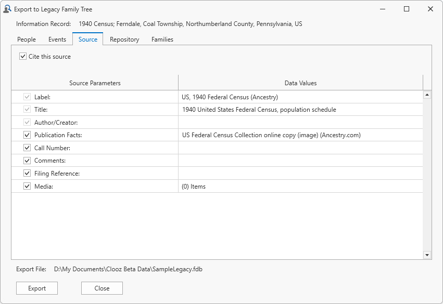Toggle the Filing Reference checkbox
The height and width of the screenshot is (304, 443).
coord(27,174)
